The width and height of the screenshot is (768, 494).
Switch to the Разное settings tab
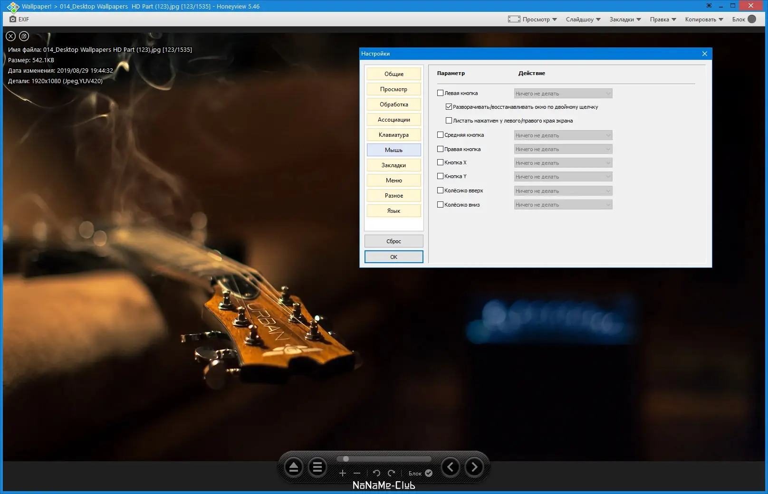(x=394, y=196)
